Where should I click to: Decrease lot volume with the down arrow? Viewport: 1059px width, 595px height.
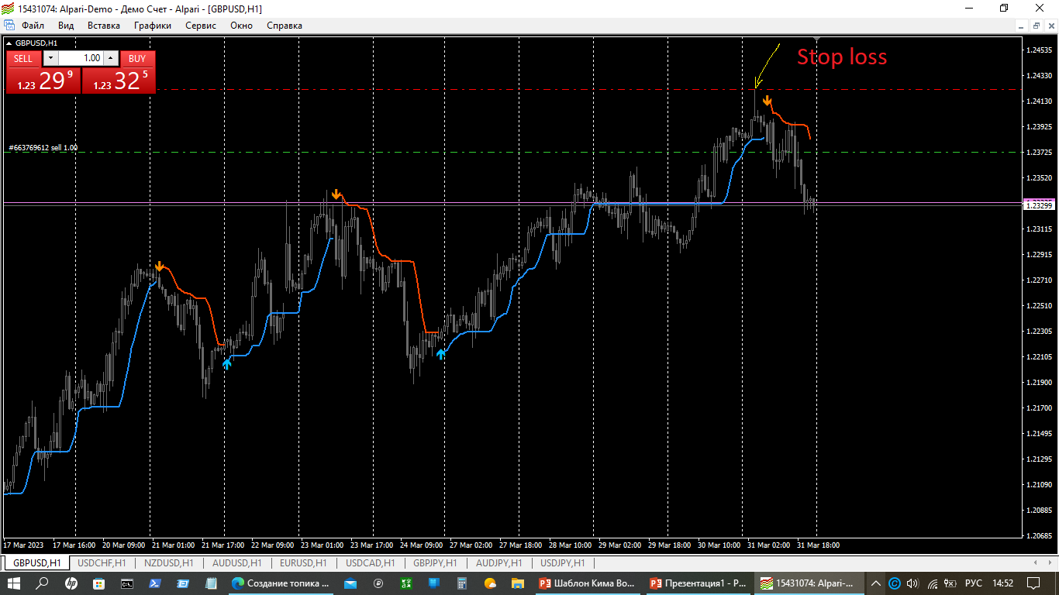coord(50,58)
